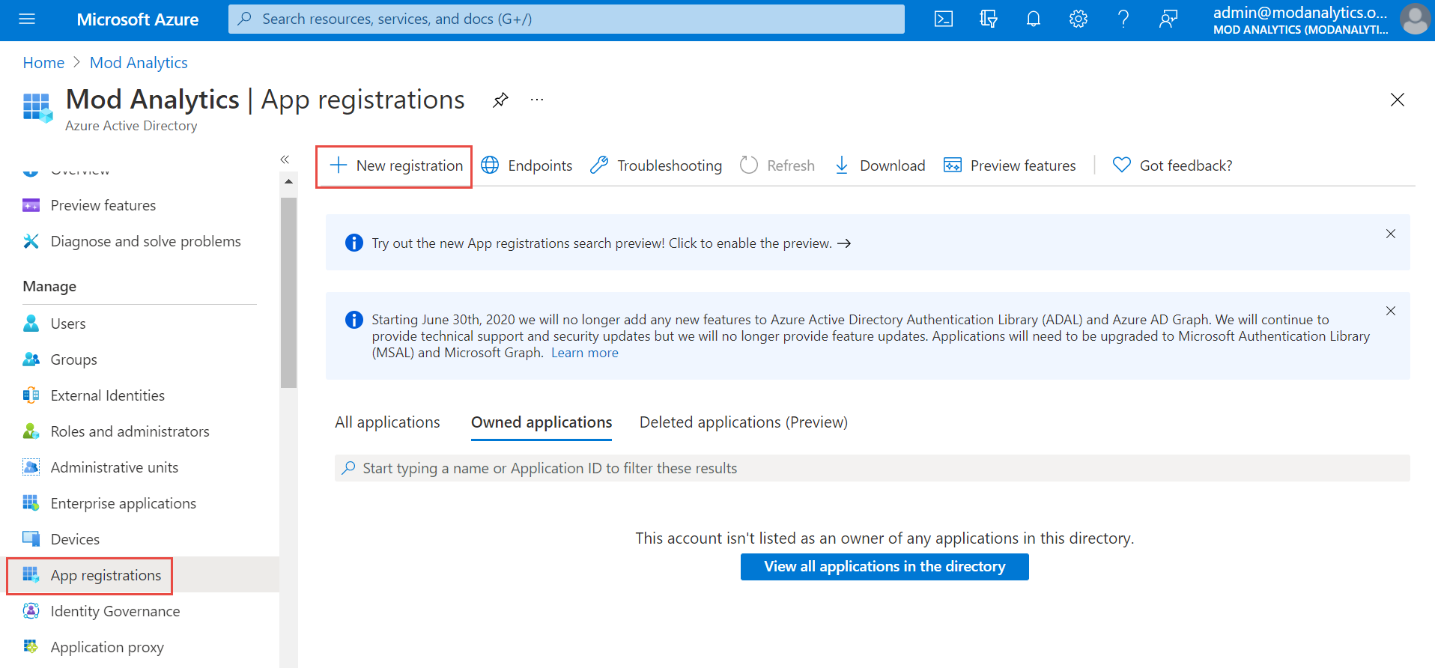Click the sidebar scrollbar thumb
1435x668 pixels.
[x=288, y=293]
